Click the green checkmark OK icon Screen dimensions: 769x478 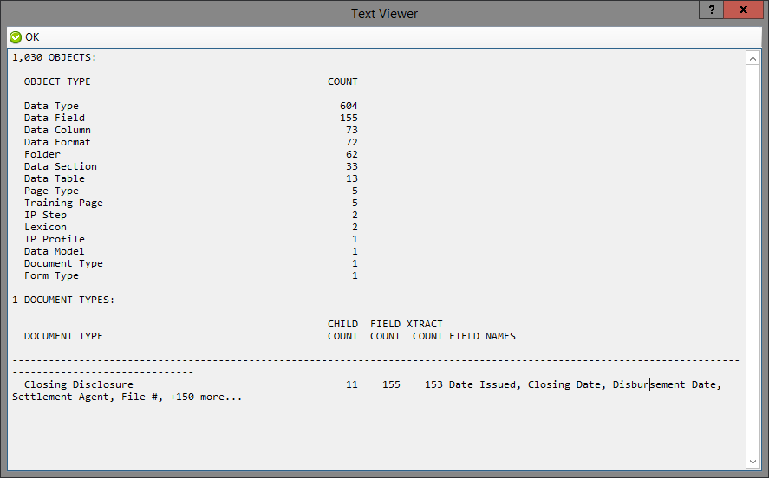pos(16,37)
